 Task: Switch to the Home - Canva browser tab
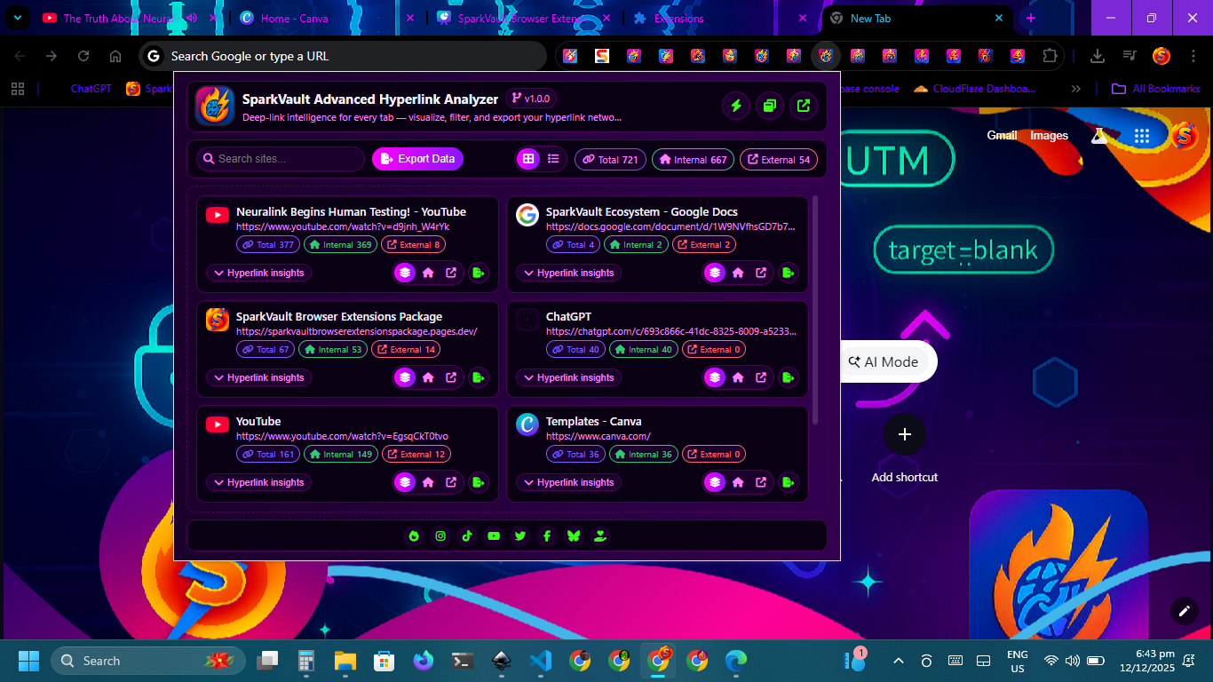294,18
